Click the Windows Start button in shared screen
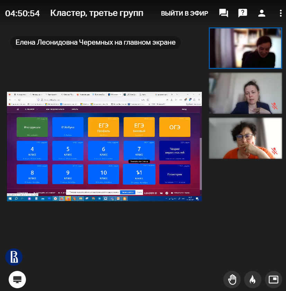 (x=10, y=199)
